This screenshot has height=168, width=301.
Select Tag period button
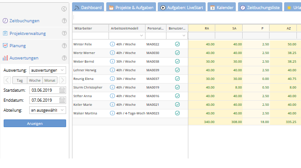(x=20, y=80)
